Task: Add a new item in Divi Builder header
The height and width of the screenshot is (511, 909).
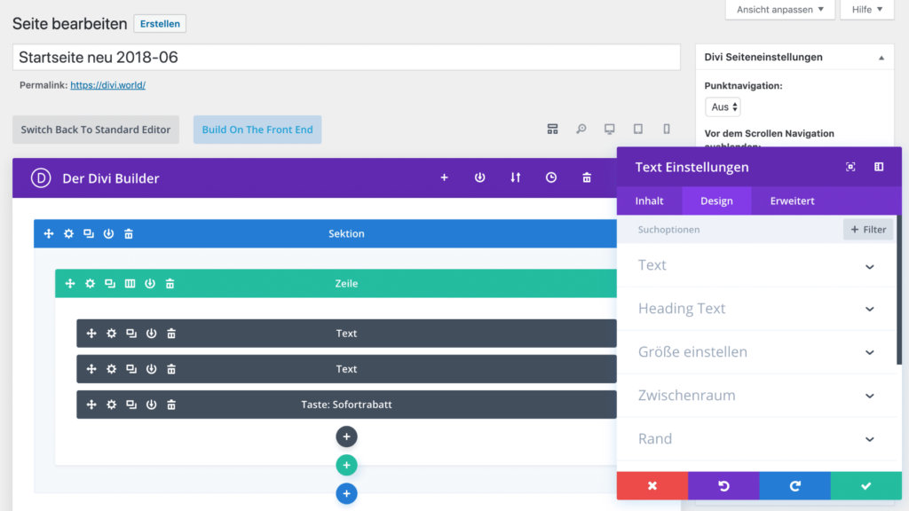Action: click(x=444, y=177)
